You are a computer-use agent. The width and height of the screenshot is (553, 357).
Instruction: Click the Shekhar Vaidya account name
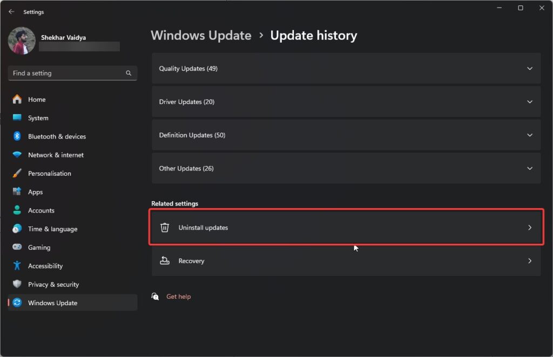coord(63,37)
